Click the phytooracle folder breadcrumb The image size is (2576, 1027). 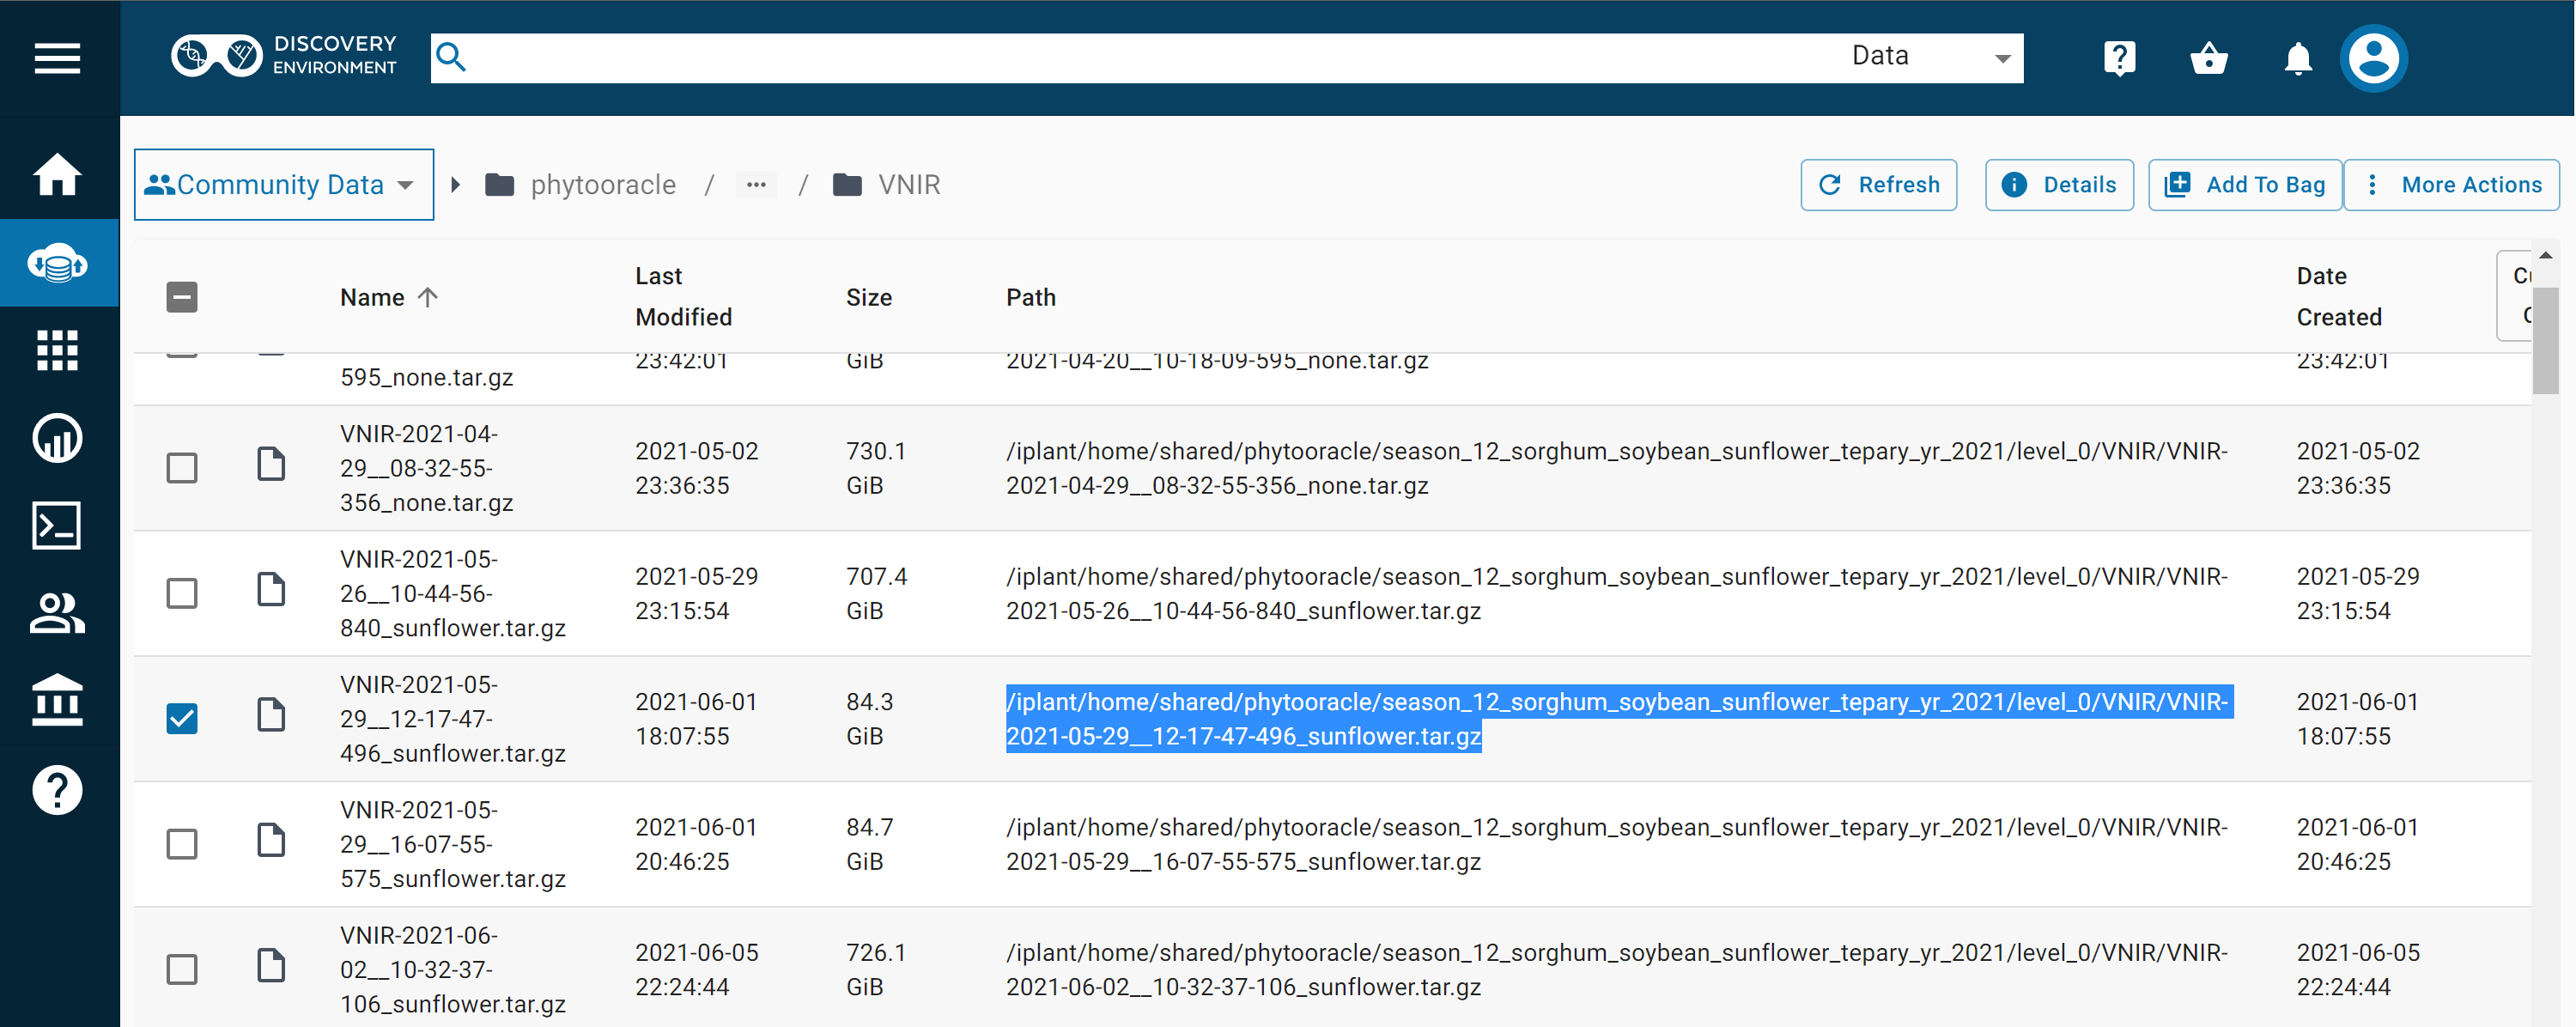click(580, 185)
